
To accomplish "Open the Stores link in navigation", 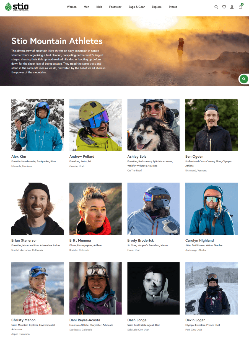I will pos(173,7).
